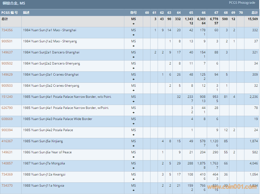The height and width of the screenshot is (194, 260).
Task: Expand plus sign in 1985 Xinjiang row
Action: (x=134, y=146)
